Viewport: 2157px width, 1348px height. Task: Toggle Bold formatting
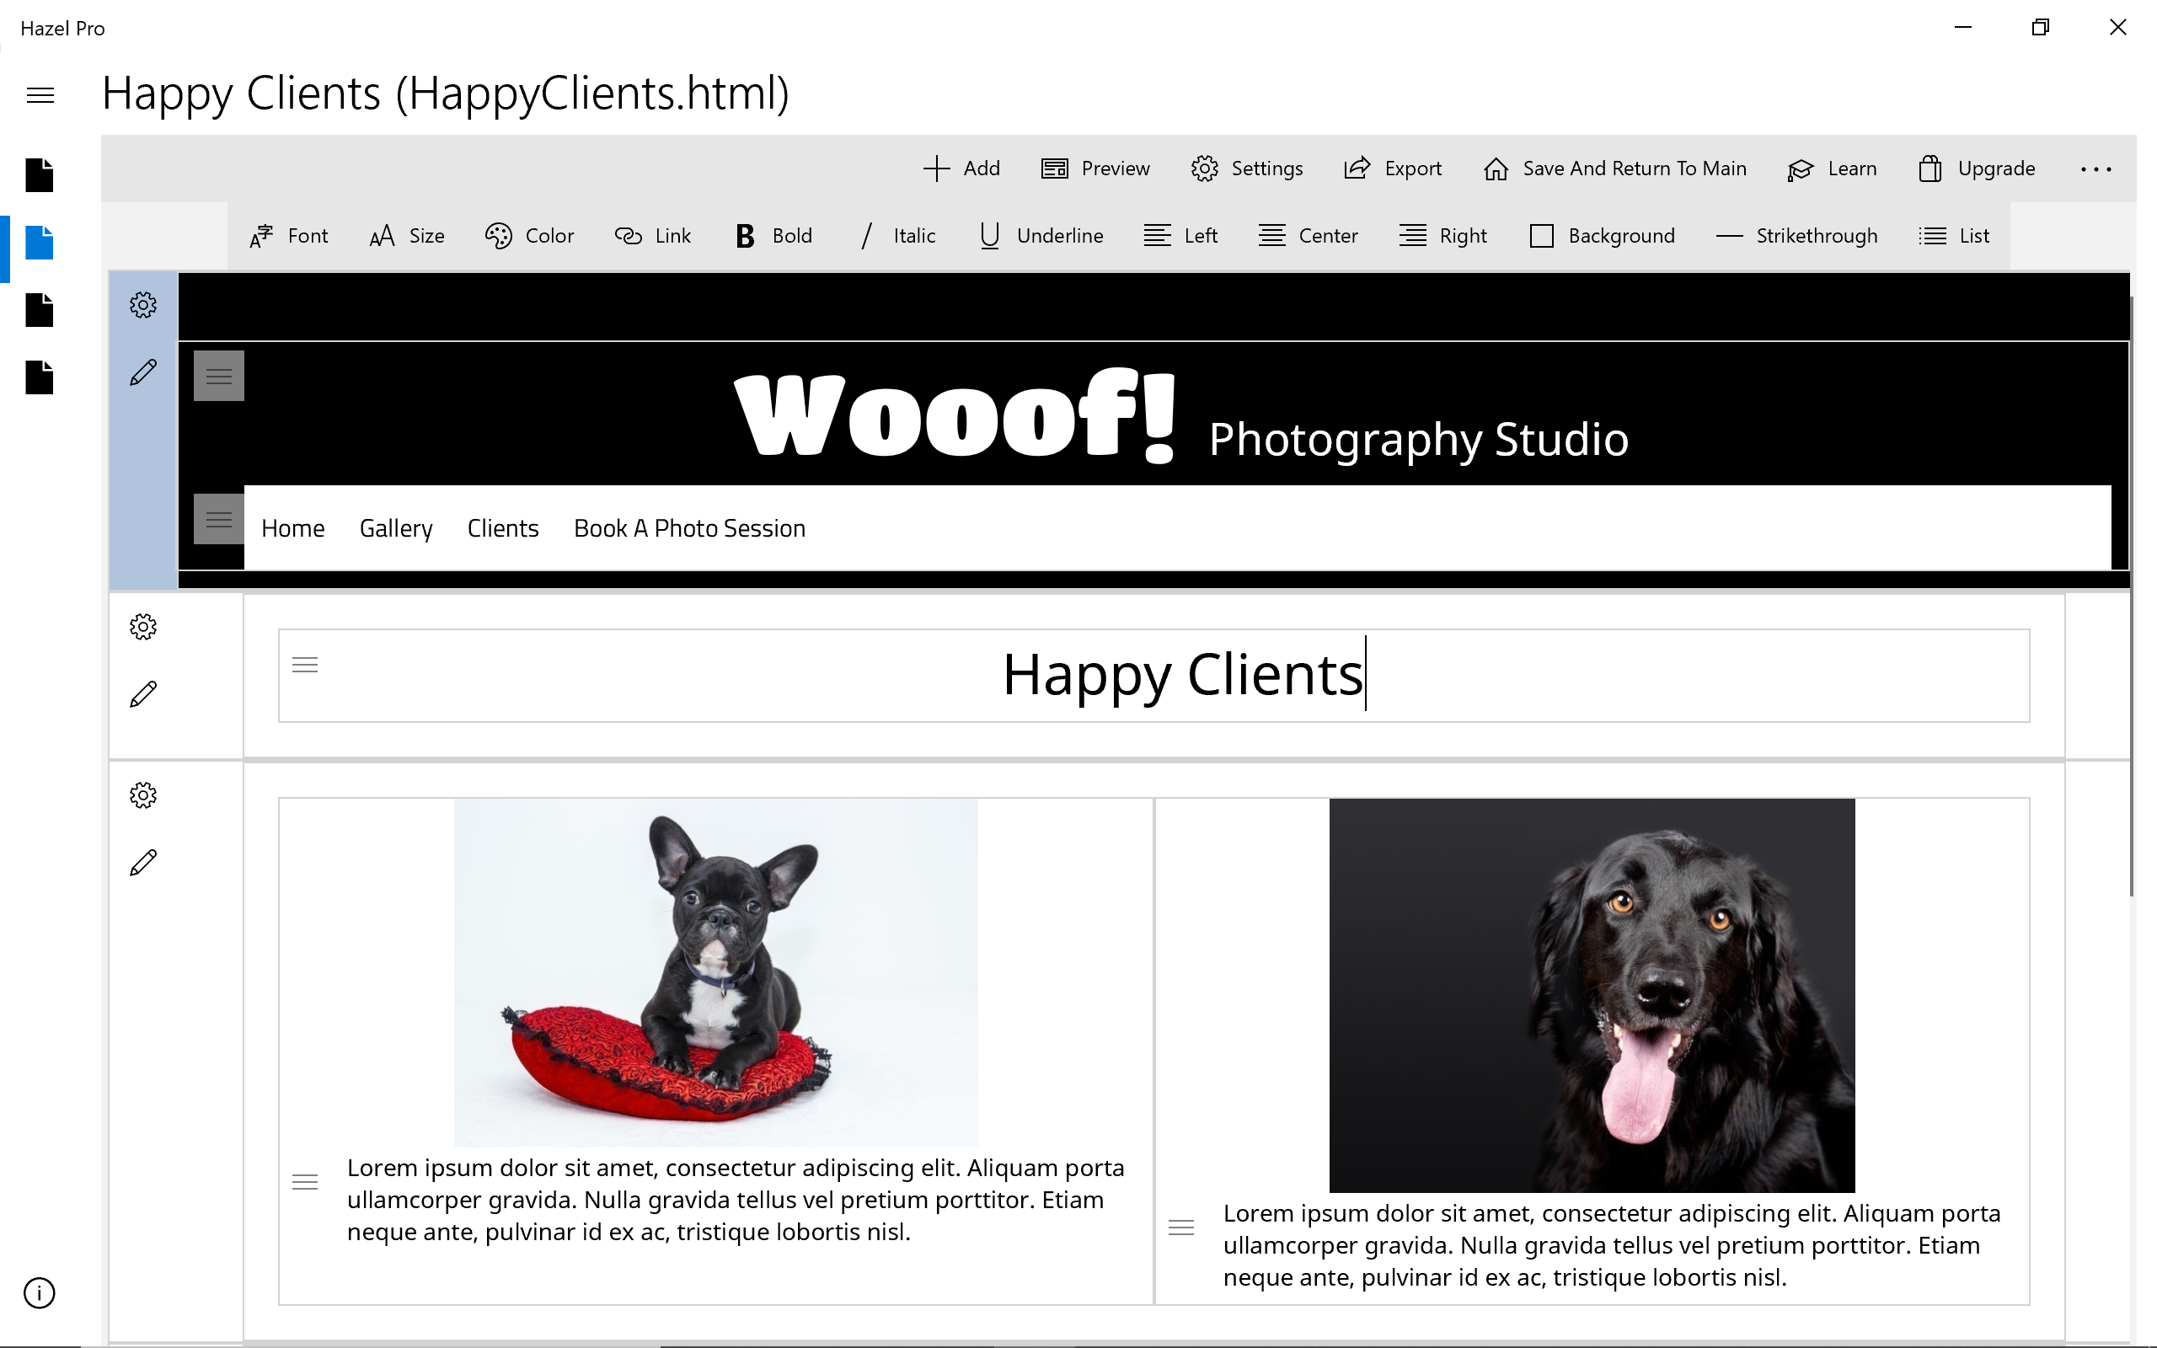pyautogui.click(x=773, y=235)
